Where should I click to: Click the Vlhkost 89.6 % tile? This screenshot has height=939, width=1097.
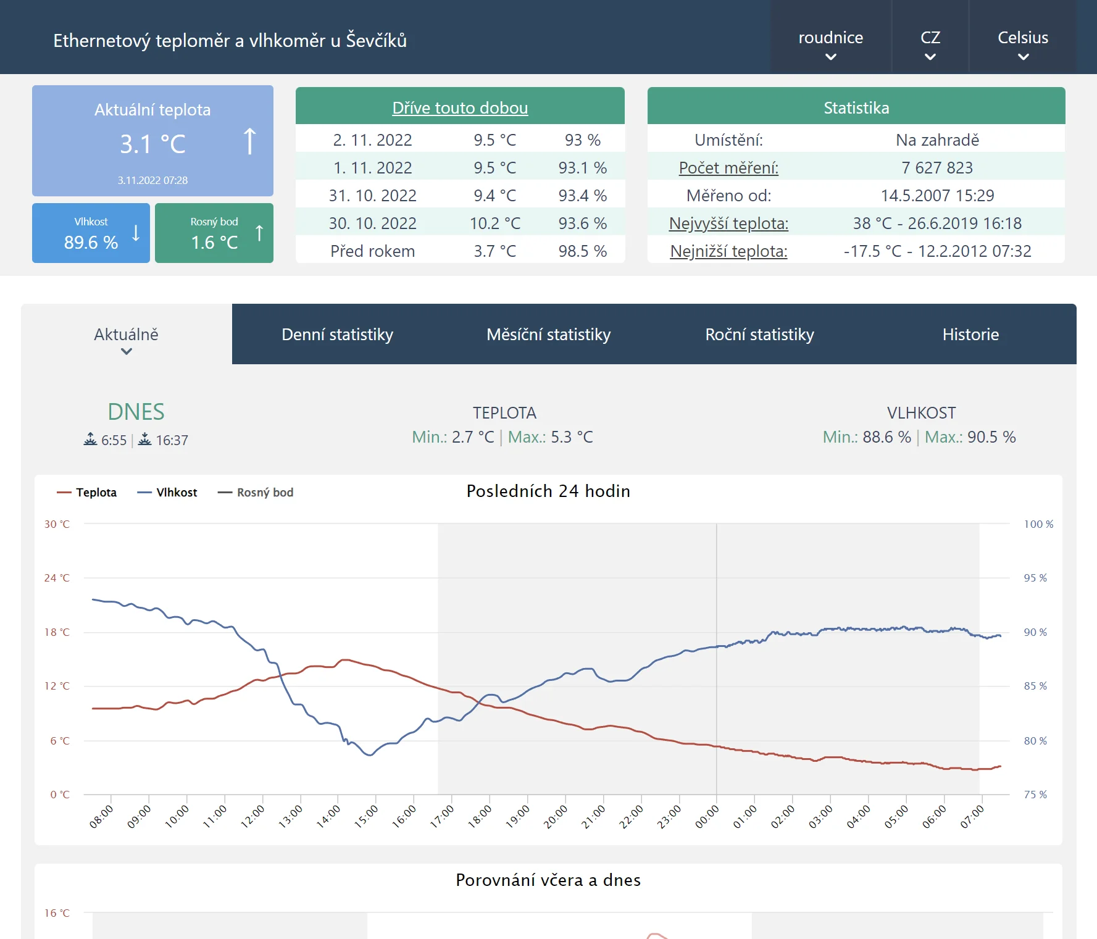[91, 233]
